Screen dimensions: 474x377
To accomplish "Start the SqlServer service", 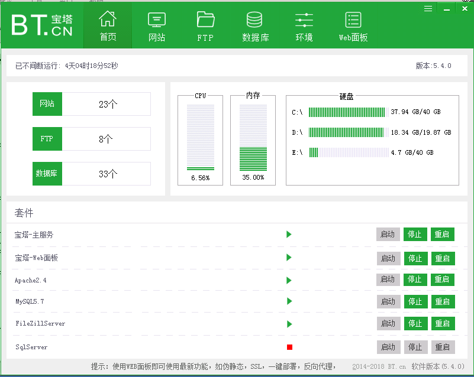I will 388,347.
